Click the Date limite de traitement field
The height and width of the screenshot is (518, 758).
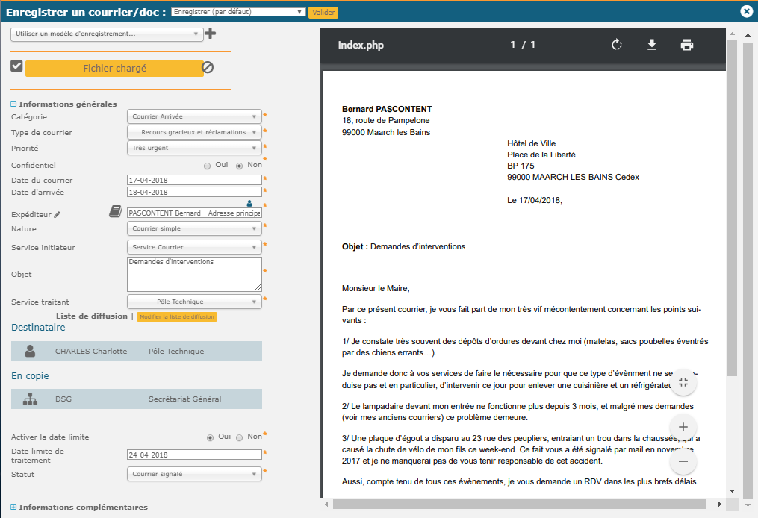tap(194, 455)
